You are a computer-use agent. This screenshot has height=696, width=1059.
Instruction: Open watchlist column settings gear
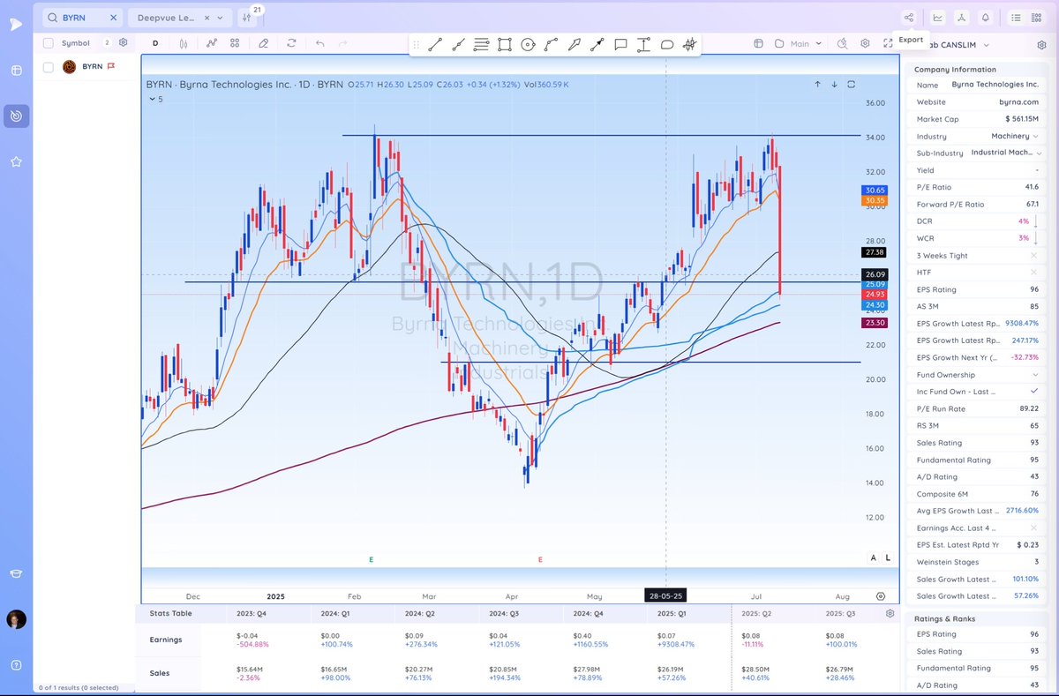pyautogui.click(x=124, y=42)
